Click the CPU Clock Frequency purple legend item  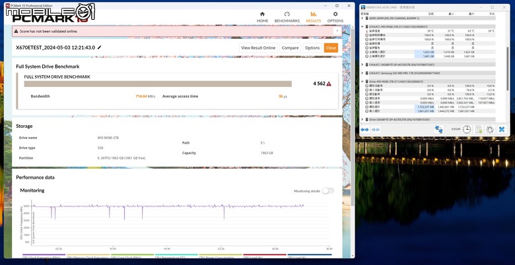tap(44, 256)
